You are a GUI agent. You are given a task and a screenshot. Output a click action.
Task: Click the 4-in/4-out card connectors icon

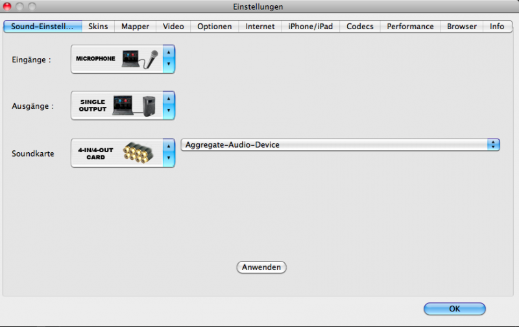[x=138, y=153]
